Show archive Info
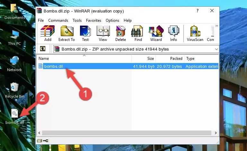 (x=173, y=34)
